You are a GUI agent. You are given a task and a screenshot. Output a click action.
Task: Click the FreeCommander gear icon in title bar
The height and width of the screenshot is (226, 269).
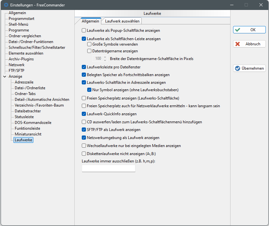tap(6, 5)
